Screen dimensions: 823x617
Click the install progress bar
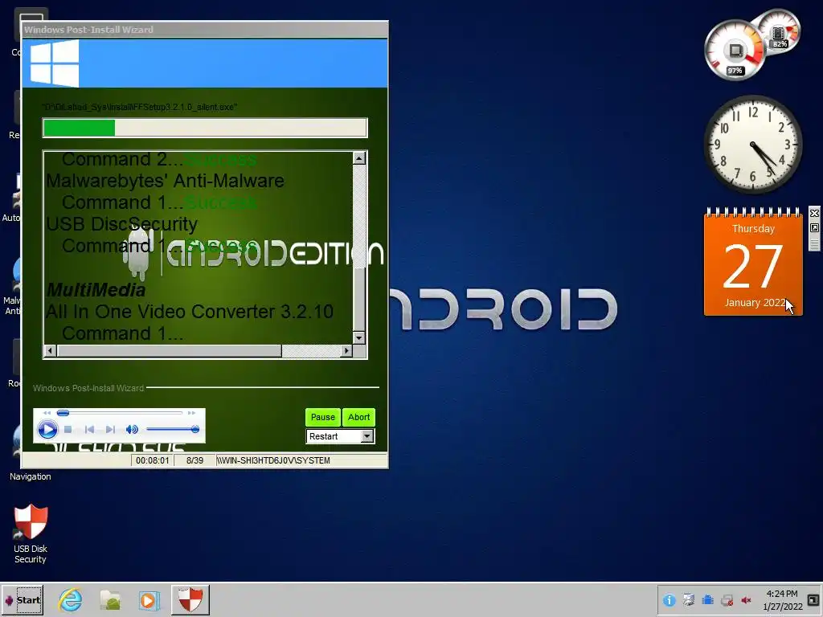205,128
